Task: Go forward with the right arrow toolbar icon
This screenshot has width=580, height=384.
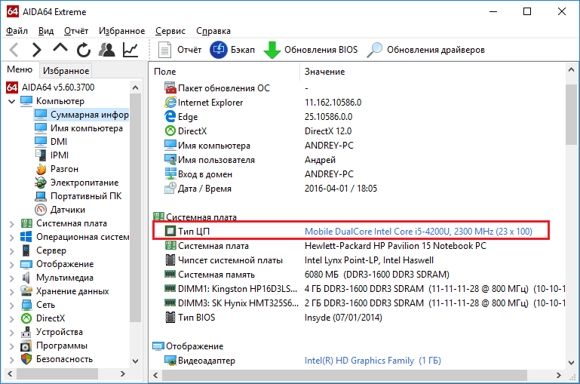Action: 36,50
